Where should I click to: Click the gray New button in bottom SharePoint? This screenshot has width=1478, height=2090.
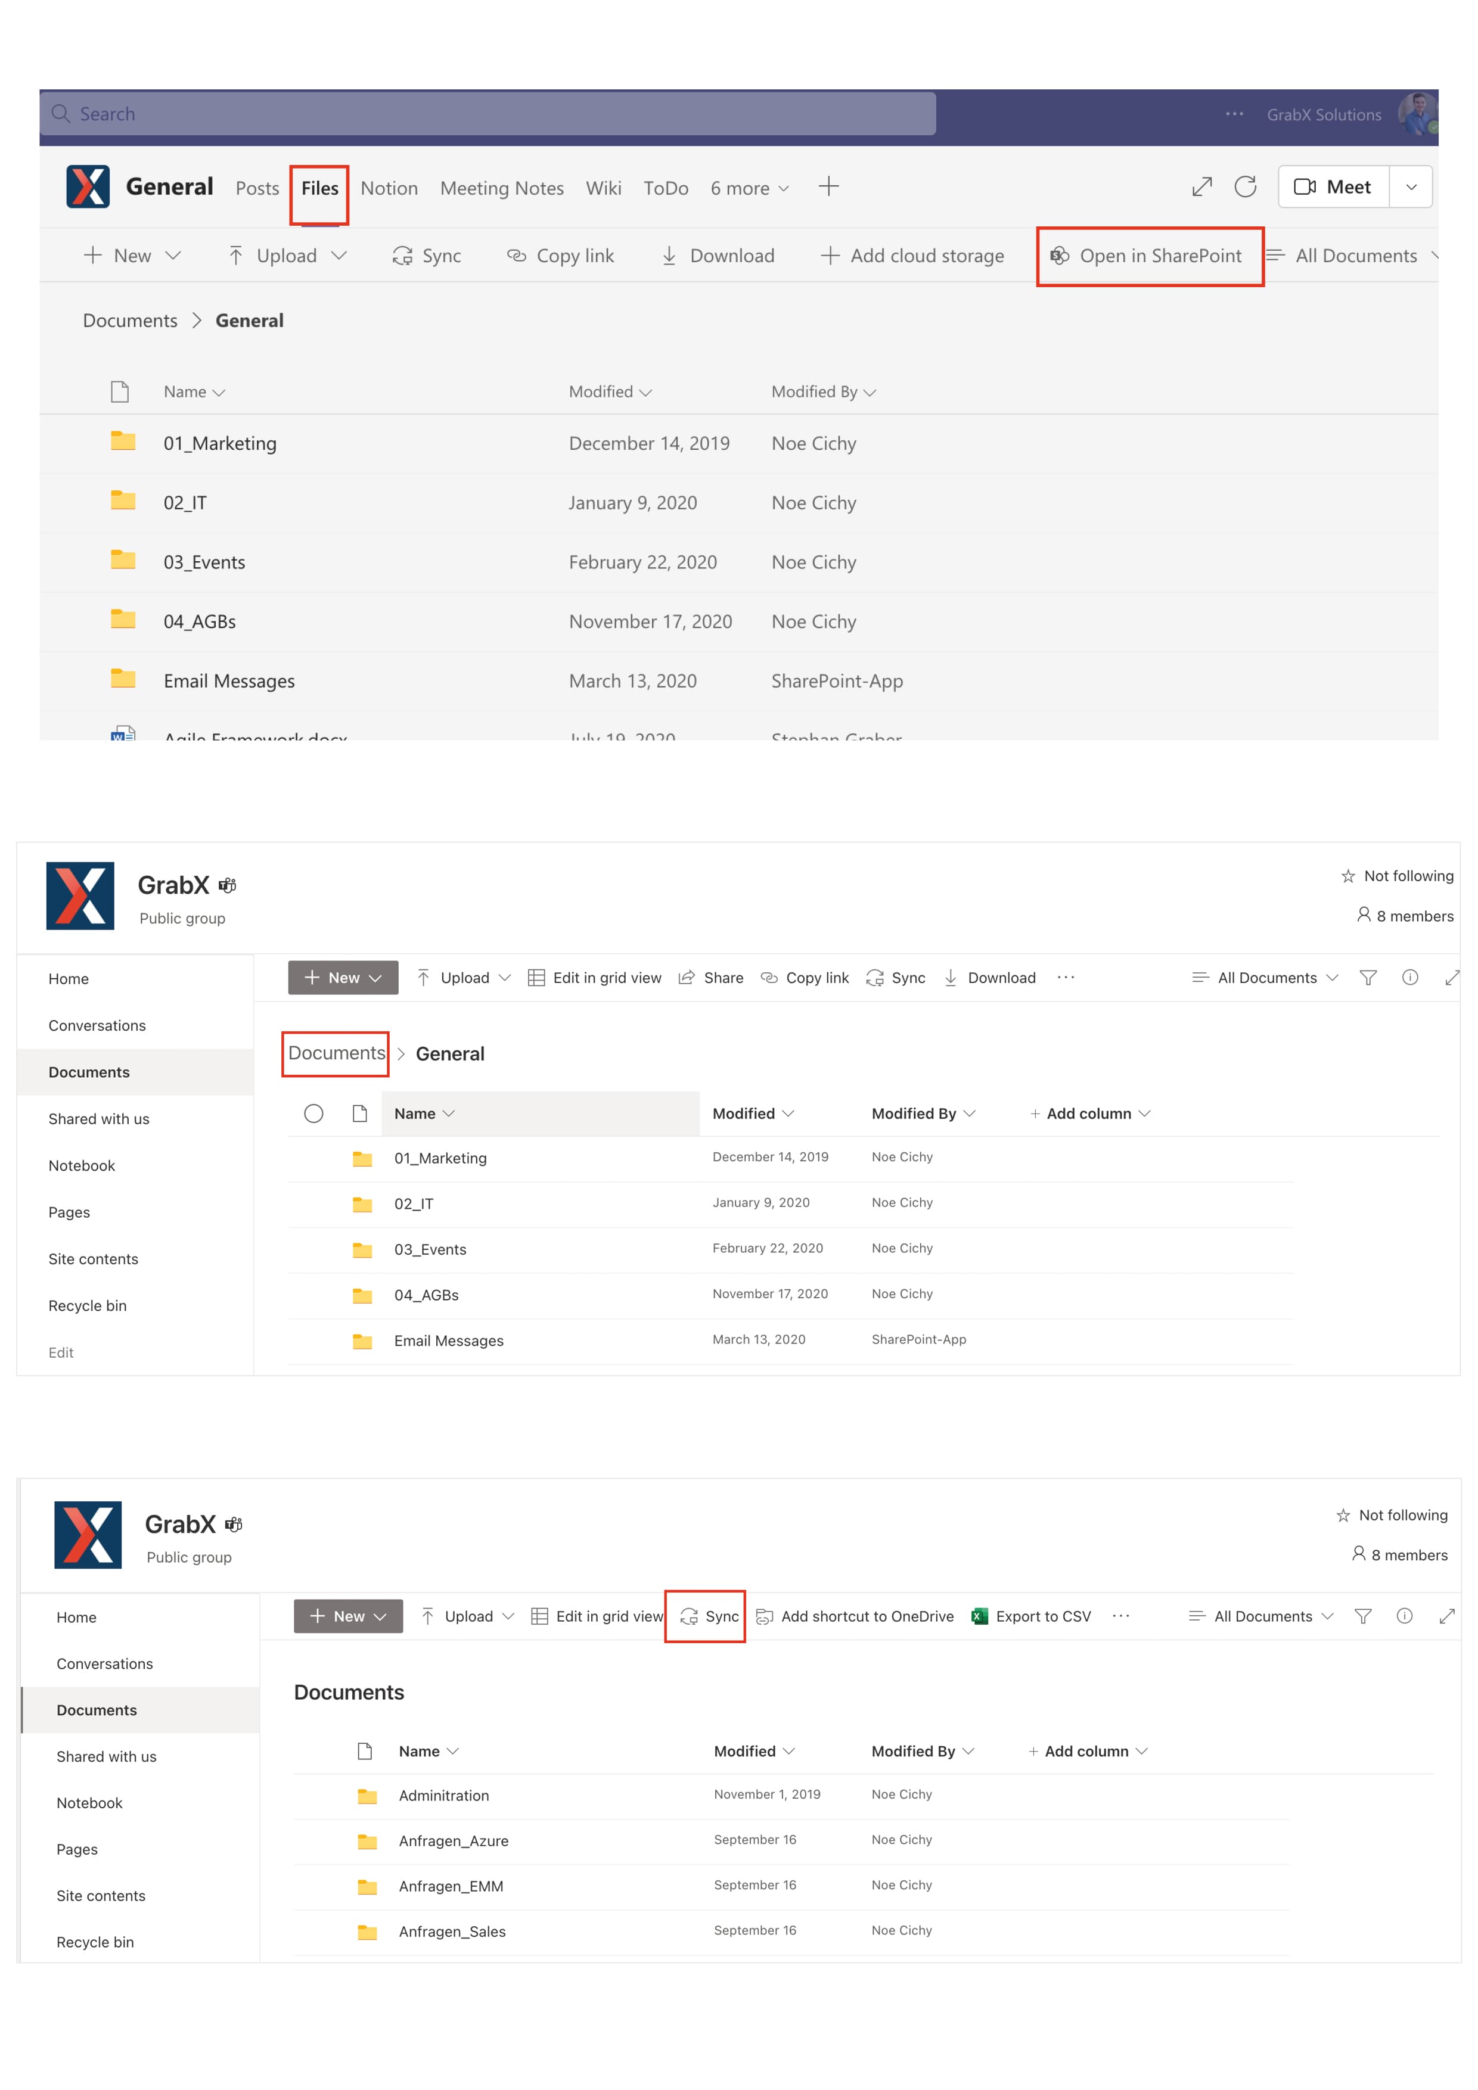[x=348, y=1616]
